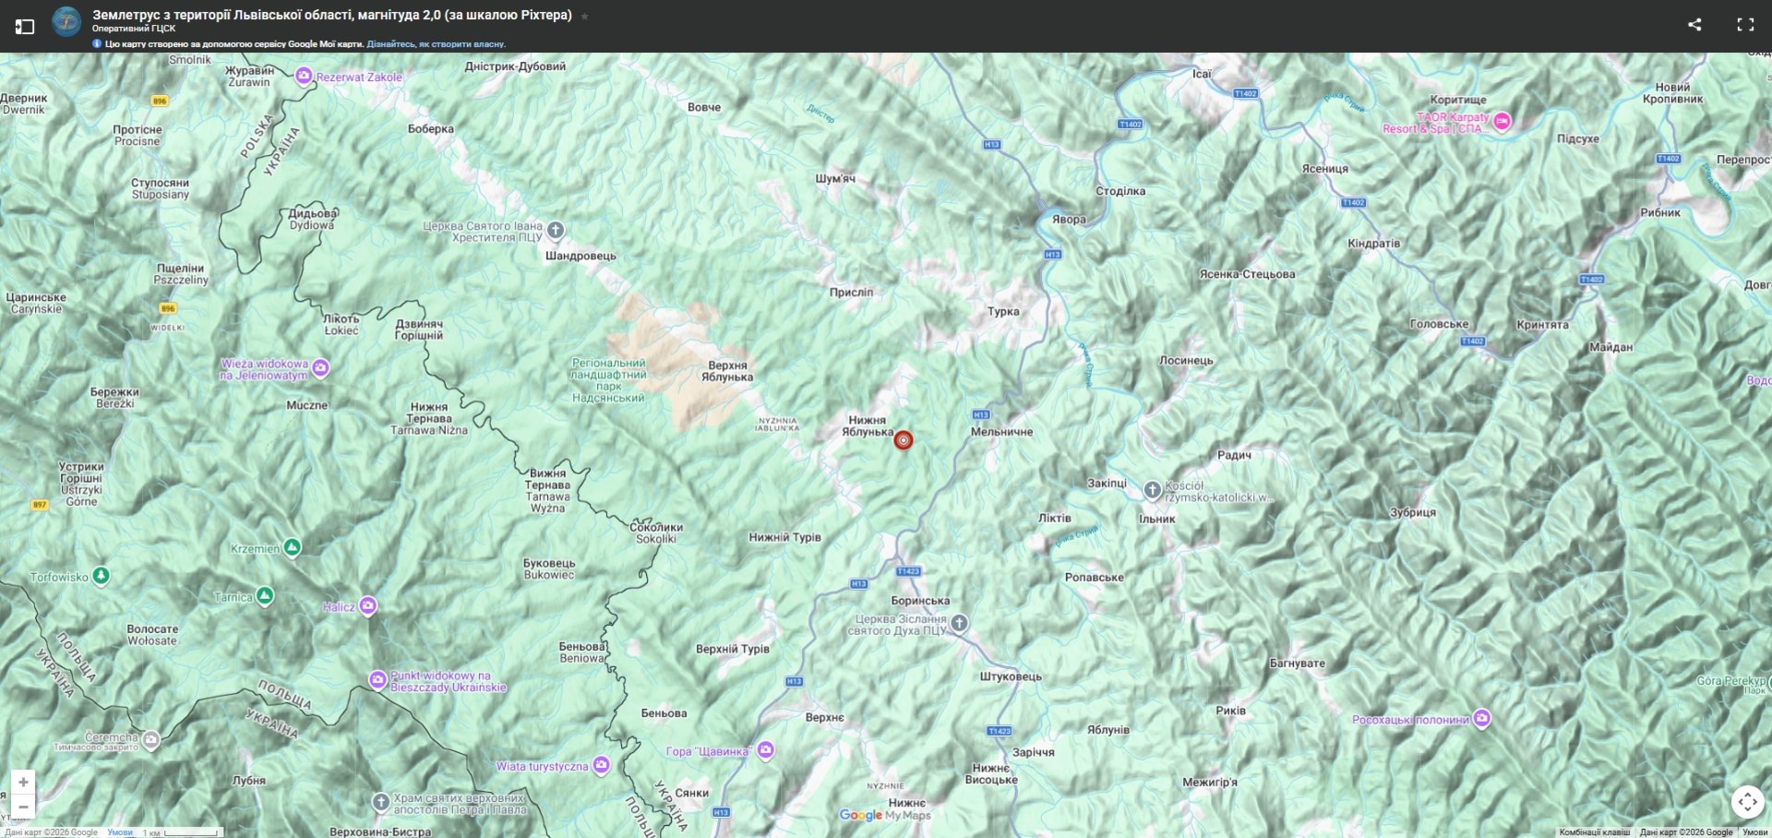
Task: Open Rezerwat Zakole camera marker
Action: (304, 77)
